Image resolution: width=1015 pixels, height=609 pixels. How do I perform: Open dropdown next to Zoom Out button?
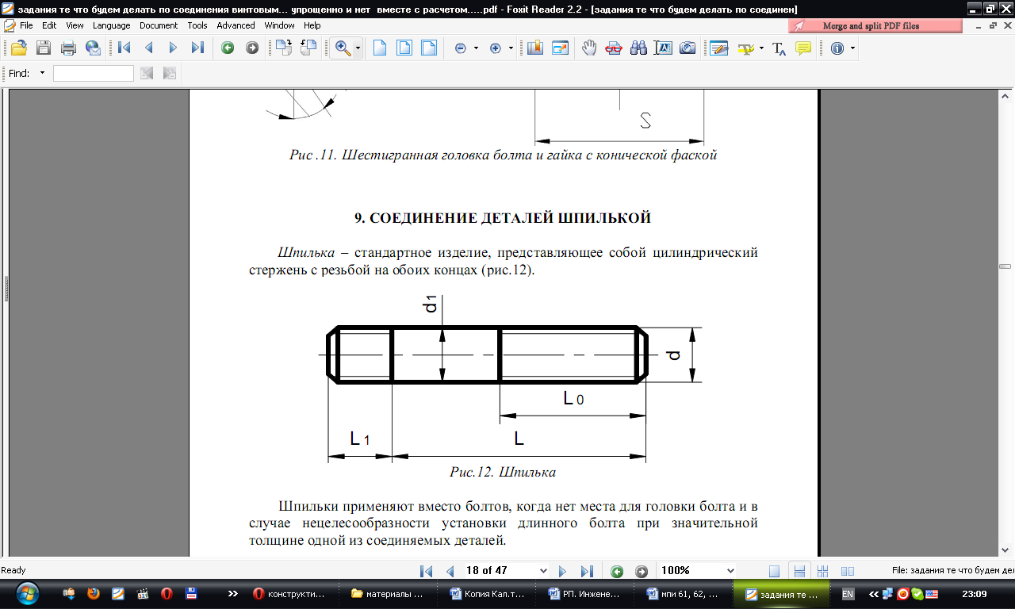476,48
